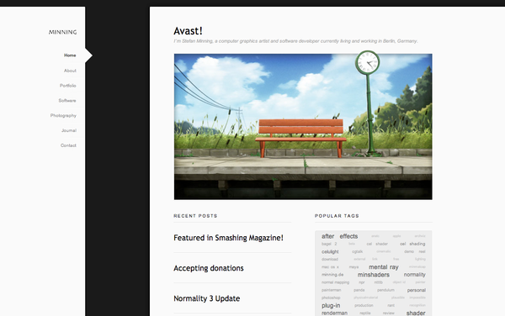Viewport: 505px width, 316px height.
Task: Select the 'maya' tag
Action: pos(353,267)
